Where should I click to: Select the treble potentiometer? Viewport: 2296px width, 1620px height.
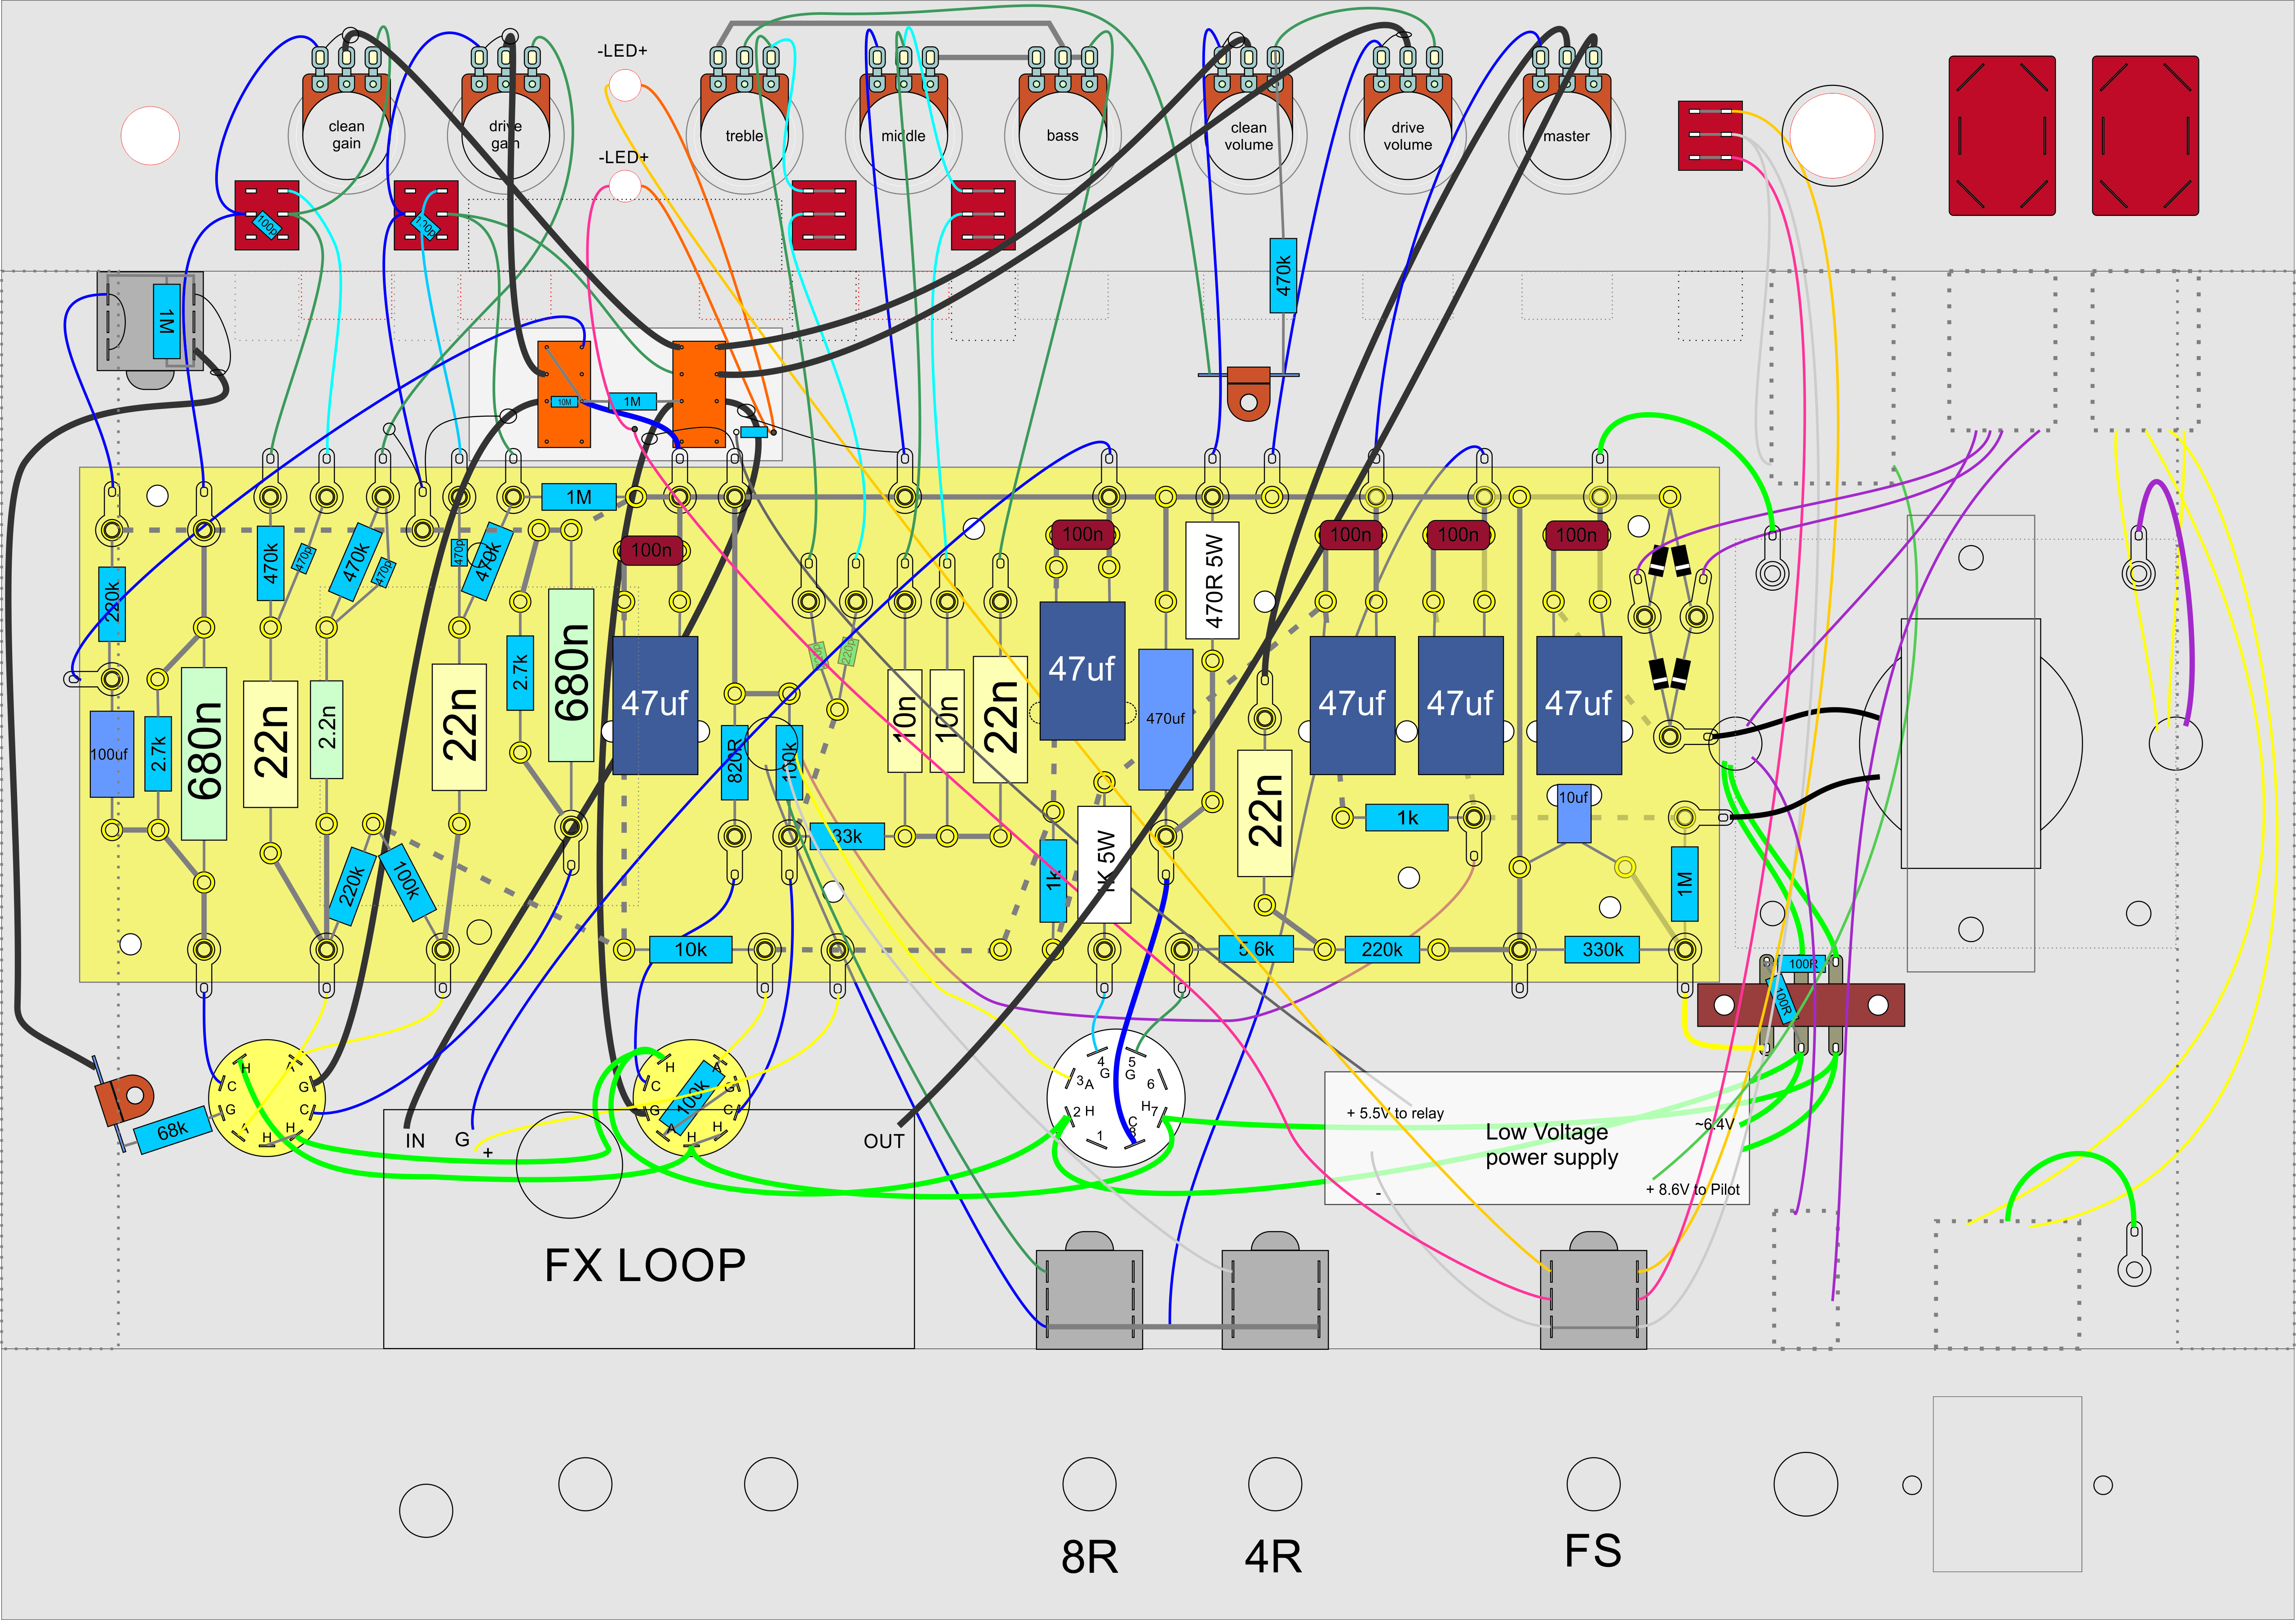tap(744, 135)
